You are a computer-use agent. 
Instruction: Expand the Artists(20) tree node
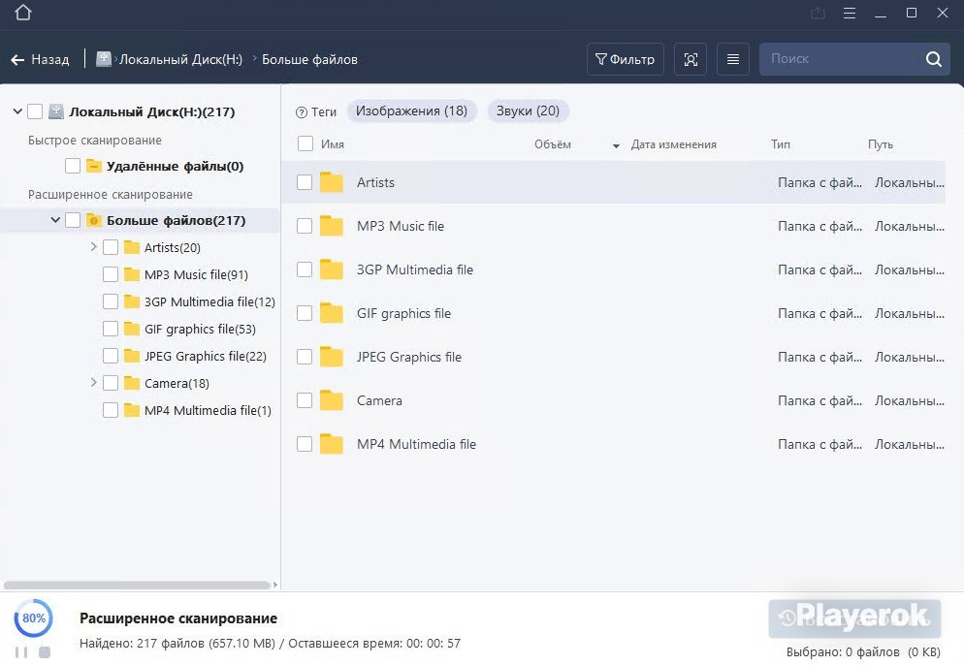93,247
